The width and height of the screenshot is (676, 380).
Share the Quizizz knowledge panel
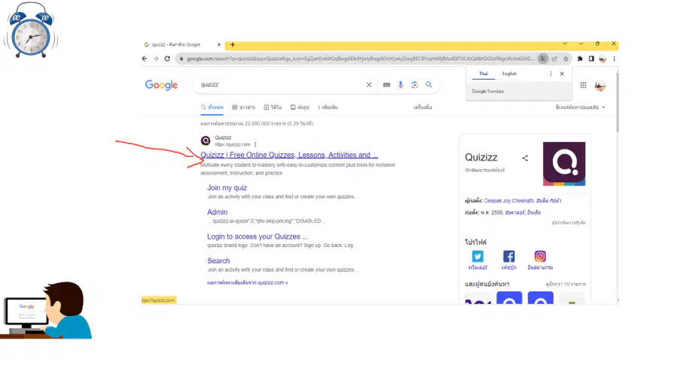(x=525, y=158)
